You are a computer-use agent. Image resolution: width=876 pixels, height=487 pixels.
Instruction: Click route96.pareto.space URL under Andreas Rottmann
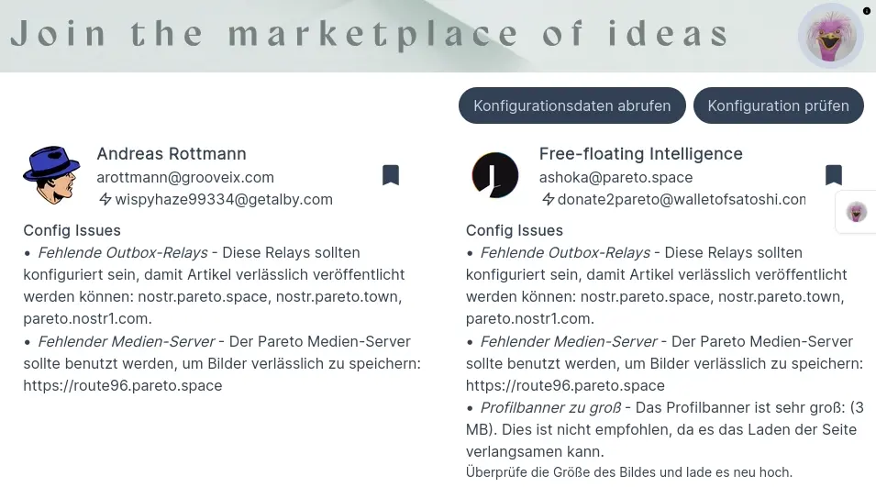(x=123, y=385)
